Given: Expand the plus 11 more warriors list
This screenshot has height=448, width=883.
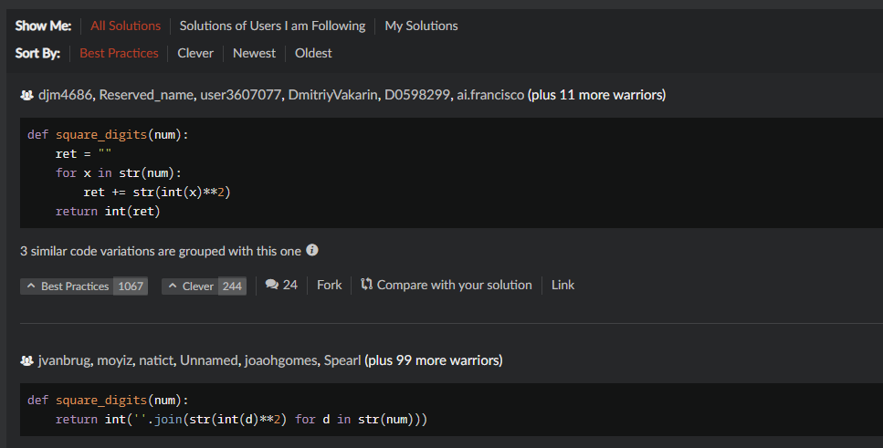Looking at the screenshot, I should tap(596, 95).
